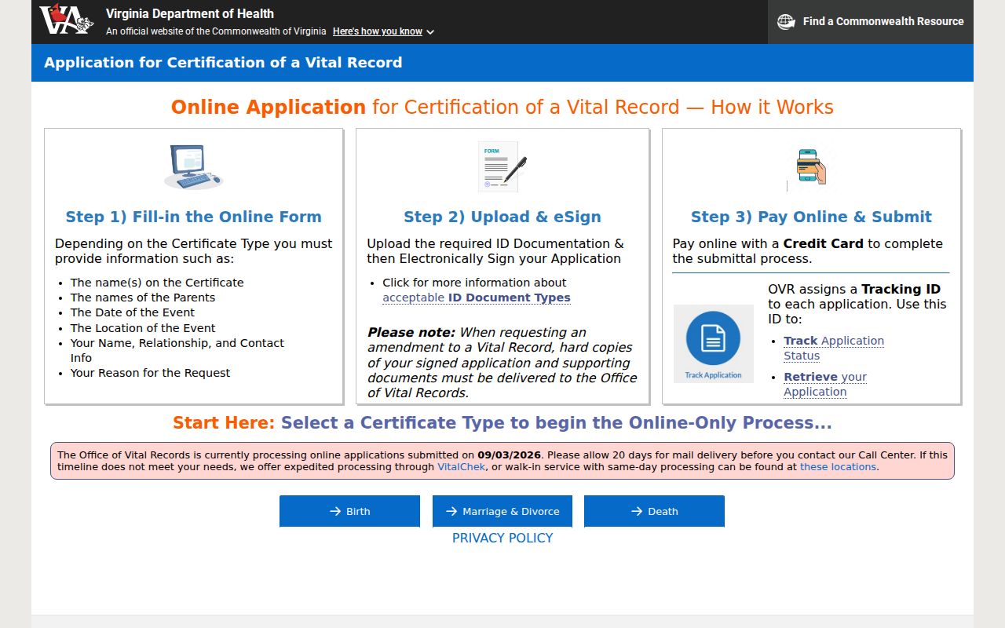The image size is (1005, 628).
Task: Click the processing date 09/03/2026
Action: [510, 455]
